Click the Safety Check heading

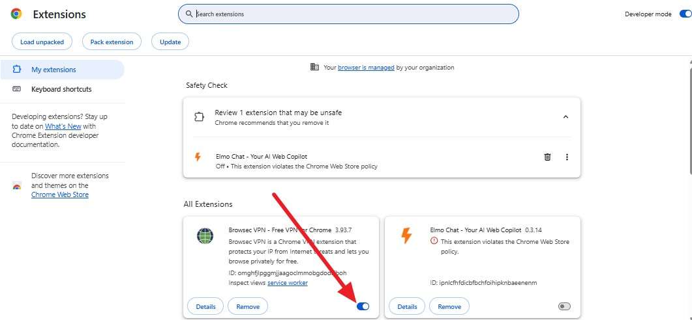pyautogui.click(x=207, y=85)
